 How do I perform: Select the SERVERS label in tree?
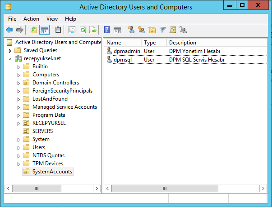43,131
